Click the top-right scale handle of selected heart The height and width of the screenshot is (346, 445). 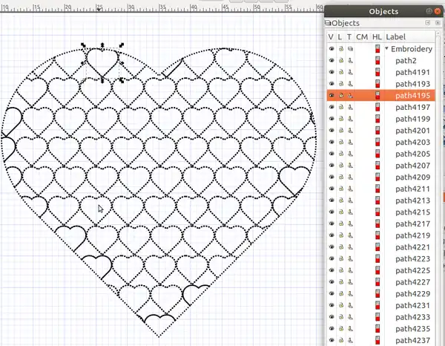point(122,45)
